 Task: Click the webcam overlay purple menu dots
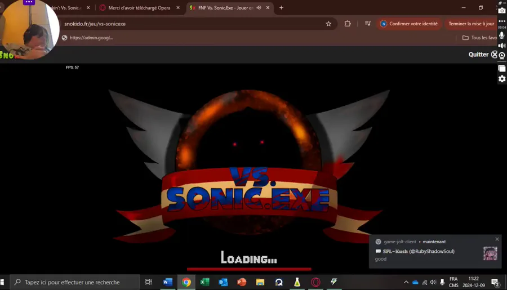[x=29, y=2]
